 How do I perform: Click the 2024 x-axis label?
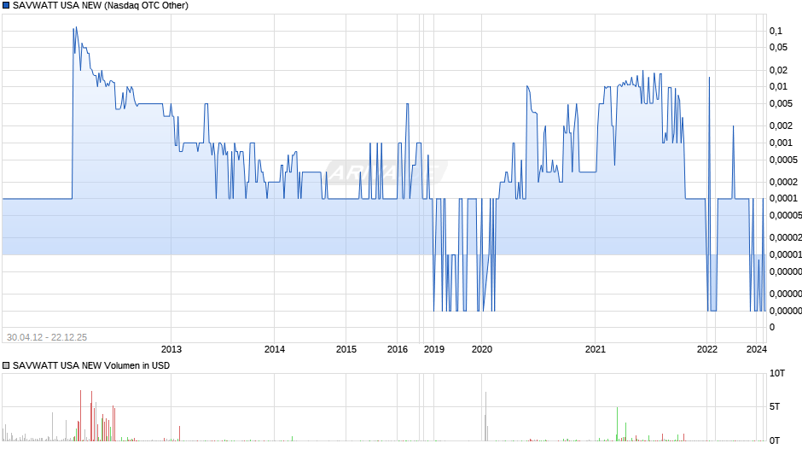(x=757, y=349)
